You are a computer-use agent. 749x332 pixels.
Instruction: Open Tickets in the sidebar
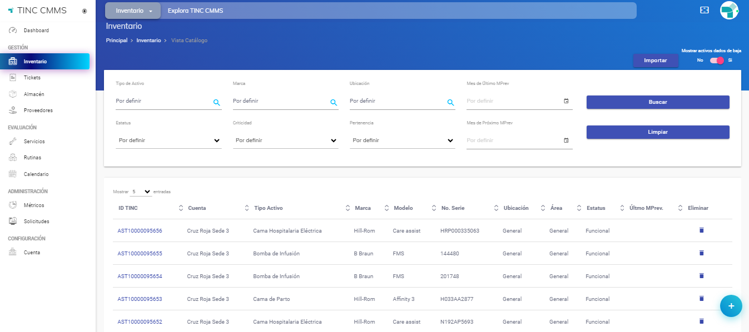(32, 78)
